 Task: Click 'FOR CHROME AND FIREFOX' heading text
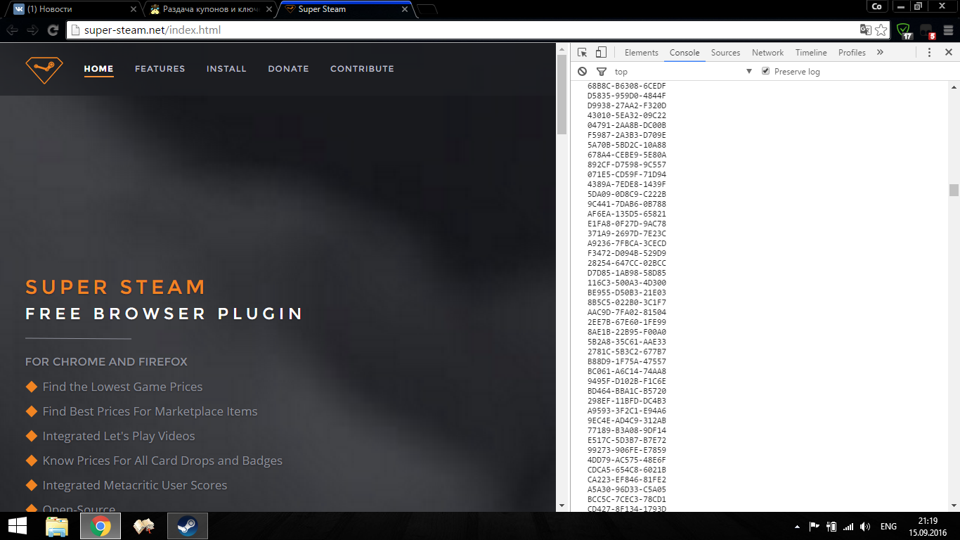(106, 361)
